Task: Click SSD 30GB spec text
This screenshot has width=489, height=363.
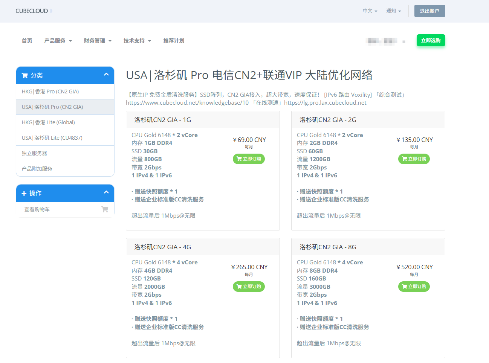Action: coord(145,151)
